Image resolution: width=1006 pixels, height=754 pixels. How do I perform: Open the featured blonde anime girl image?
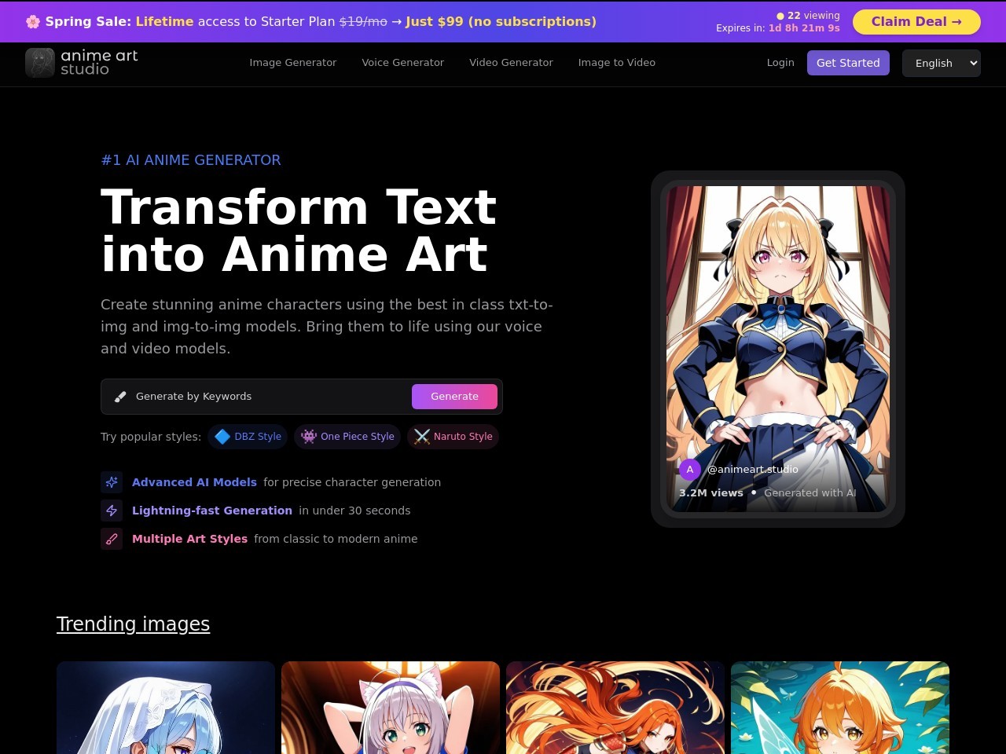778,349
